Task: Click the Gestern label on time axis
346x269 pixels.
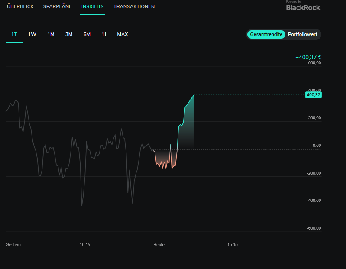Action: coord(13,245)
